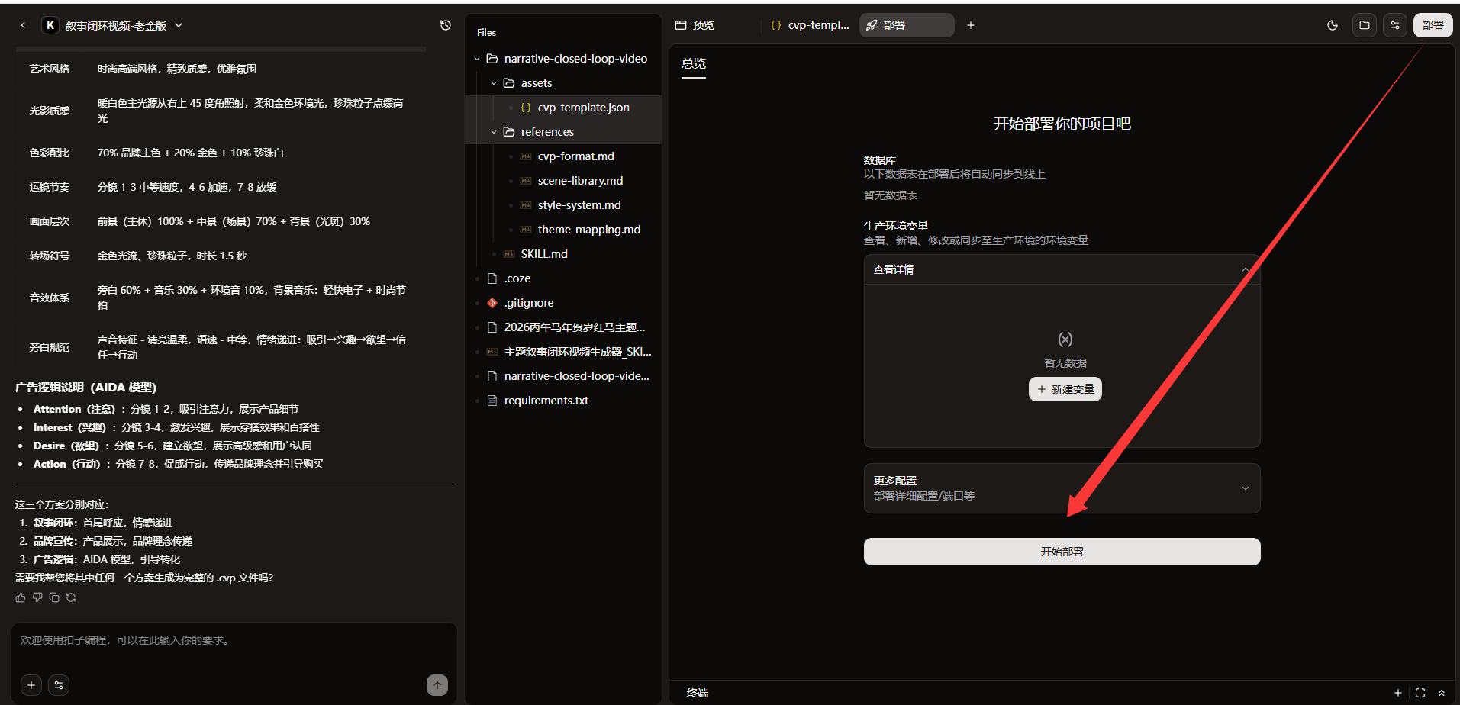
Task: Click the back arrow icon at top left
Action: (x=23, y=25)
